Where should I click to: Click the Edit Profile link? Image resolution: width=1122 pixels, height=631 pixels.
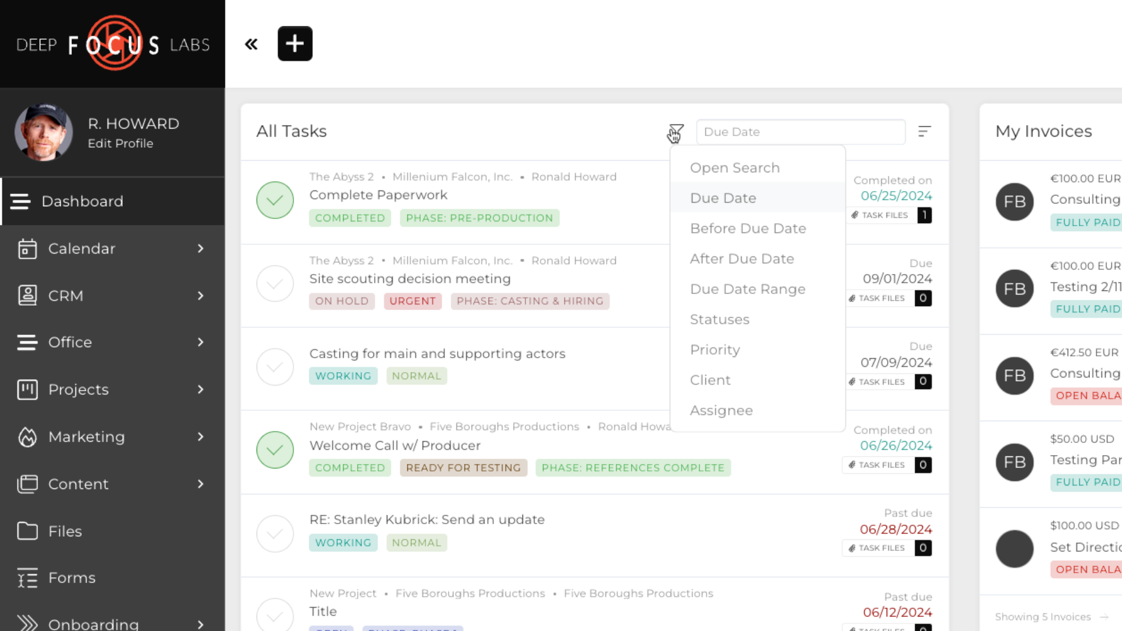(120, 144)
